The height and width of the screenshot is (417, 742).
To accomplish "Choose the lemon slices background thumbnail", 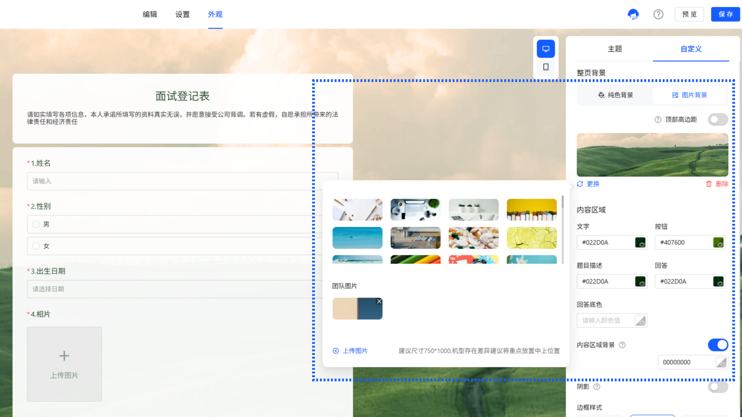I will (531, 238).
